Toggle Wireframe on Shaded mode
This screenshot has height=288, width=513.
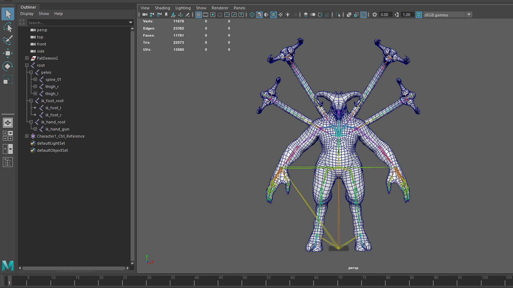tap(273, 15)
